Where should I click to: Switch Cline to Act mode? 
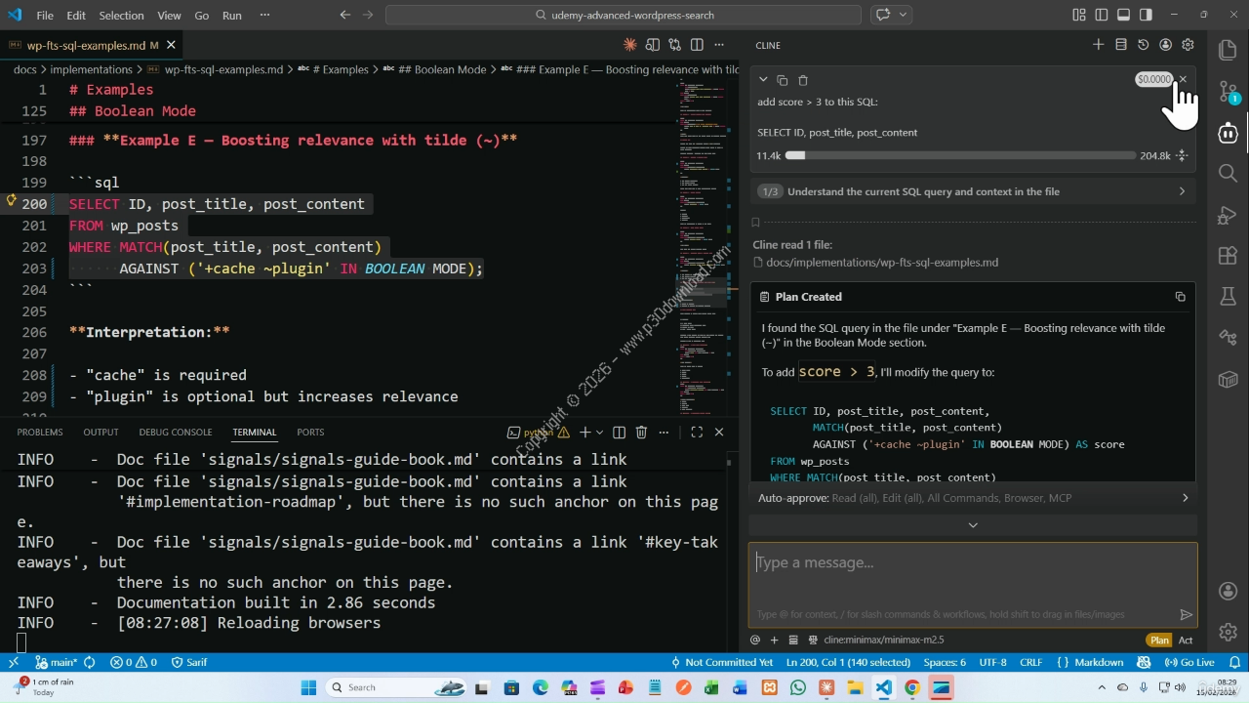(1186, 640)
